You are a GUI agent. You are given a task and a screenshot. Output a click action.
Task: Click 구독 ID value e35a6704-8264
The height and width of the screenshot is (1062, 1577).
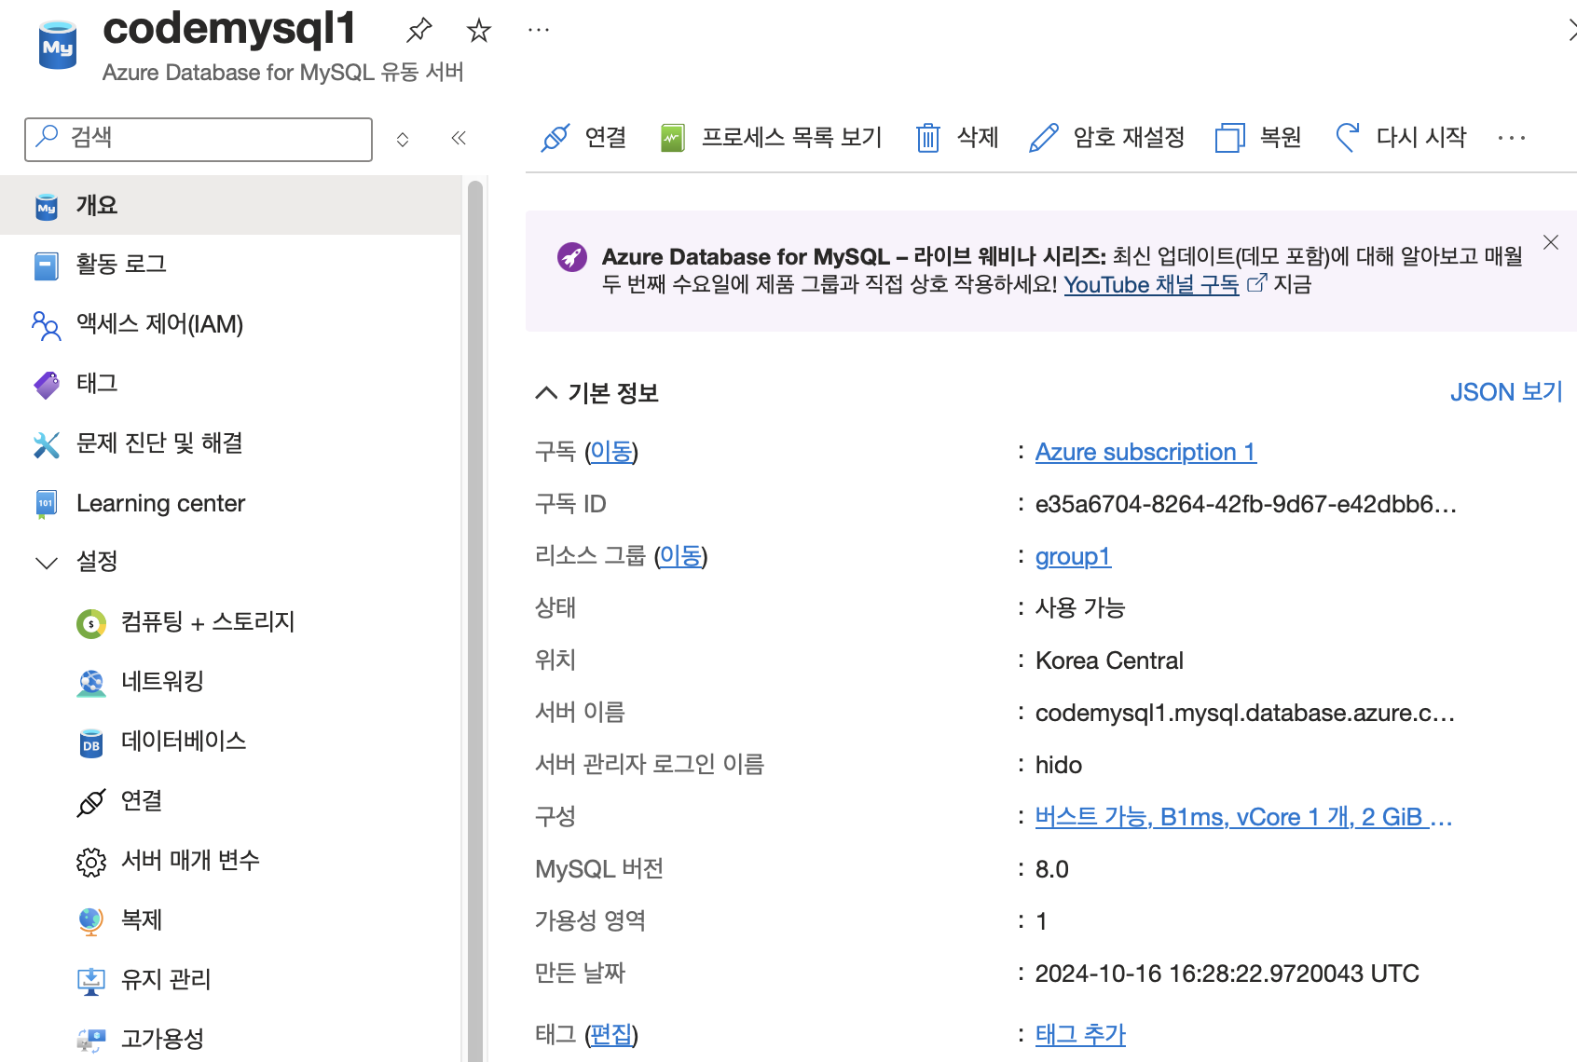click(x=1245, y=504)
